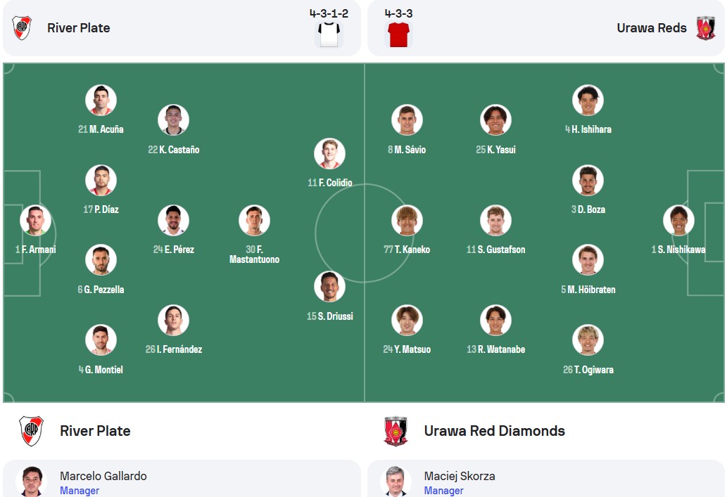Select River Plate white jersey icon
The width and height of the screenshot is (727, 497).
[x=329, y=34]
